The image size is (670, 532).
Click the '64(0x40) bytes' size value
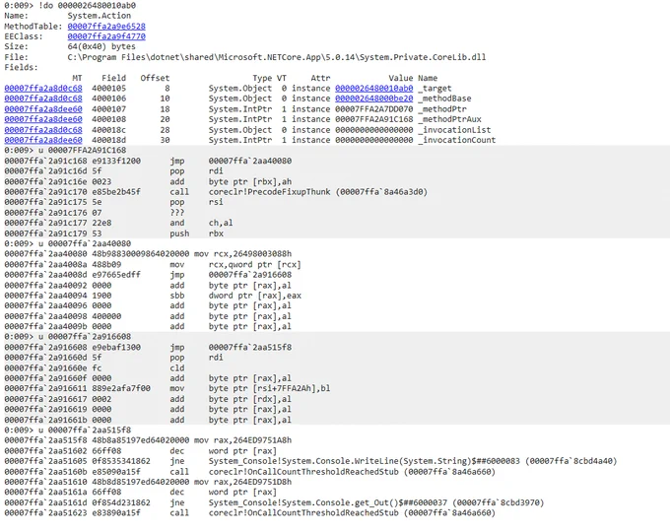click(x=101, y=46)
